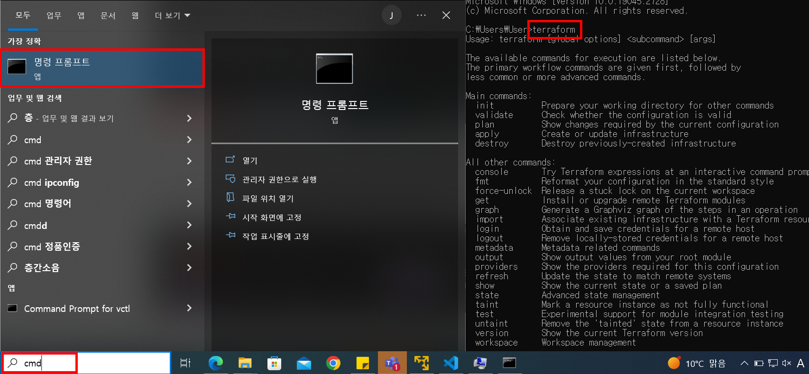This screenshot has width=809, height=374.
Task: Switch to the 웹 tab
Action: coord(135,16)
